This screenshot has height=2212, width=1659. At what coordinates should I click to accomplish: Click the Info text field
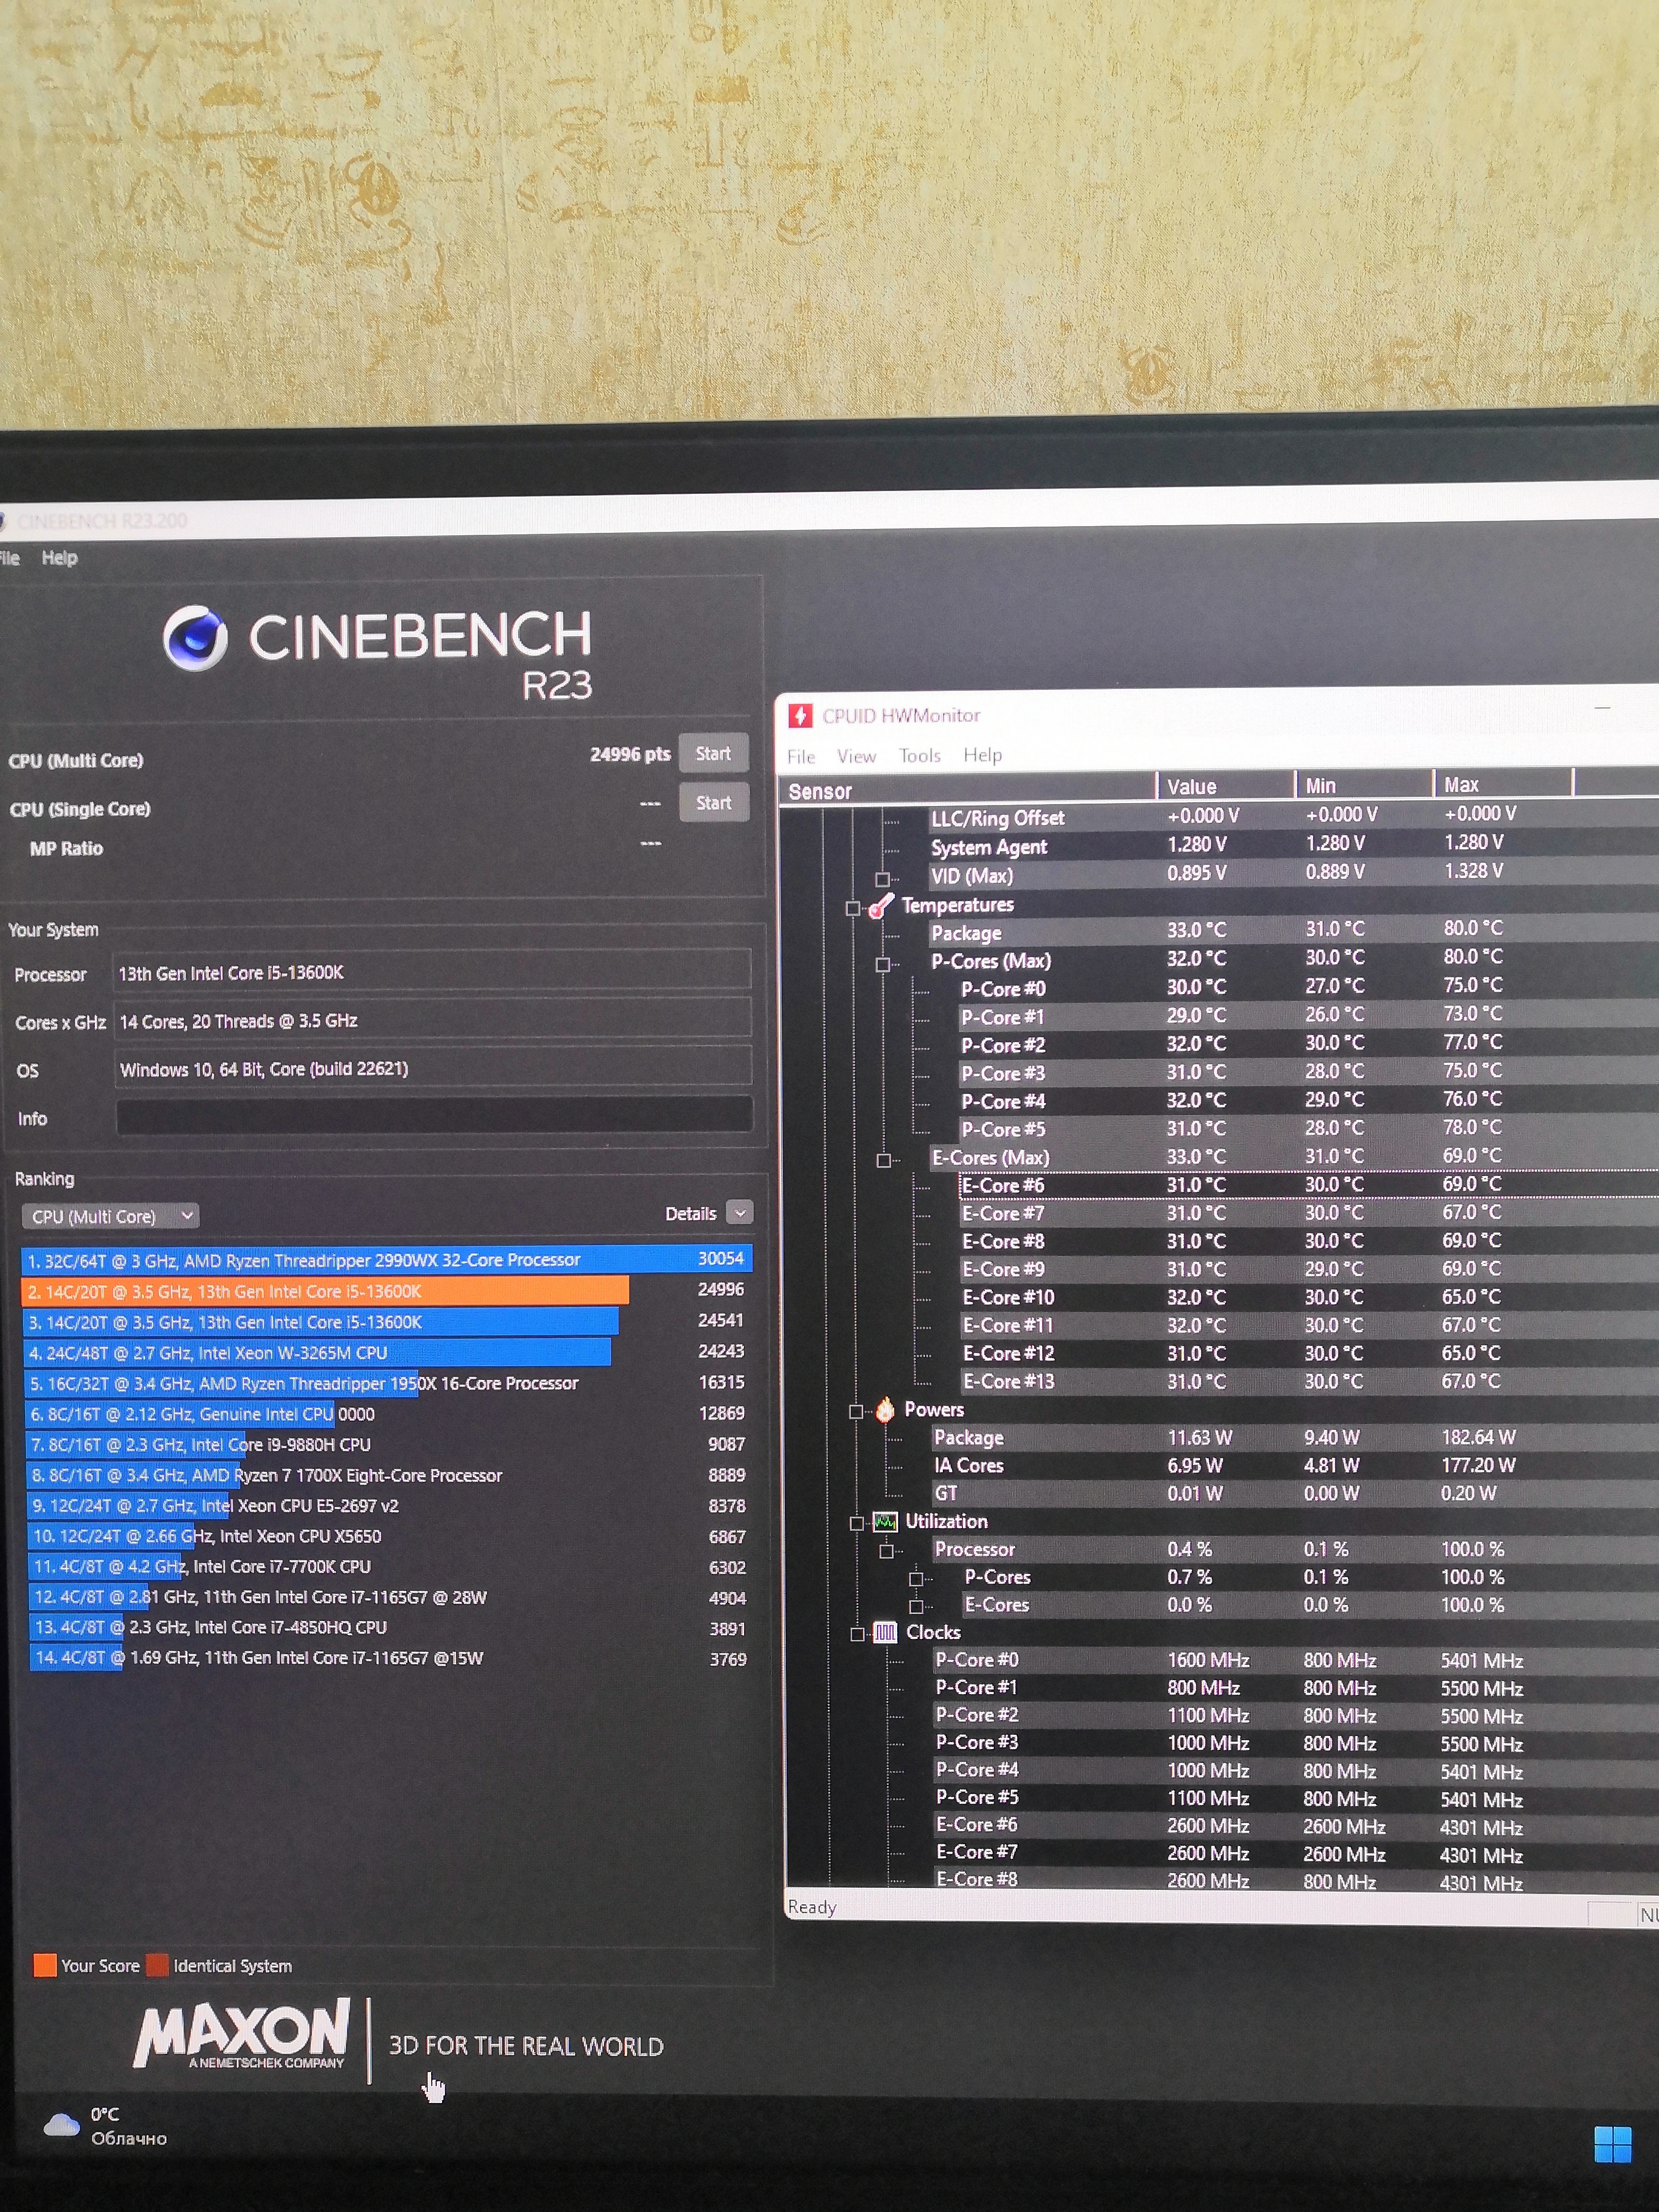point(433,1116)
